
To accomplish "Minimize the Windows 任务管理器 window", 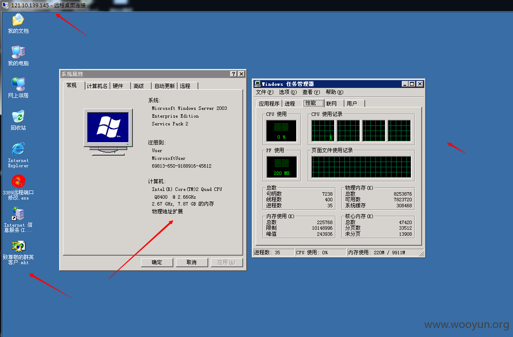I will coord(405,84).
